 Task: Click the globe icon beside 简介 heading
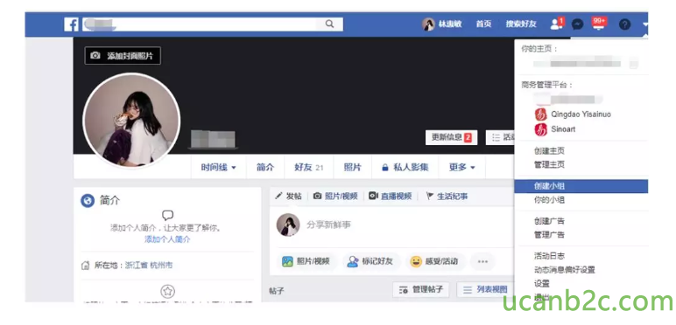pyautogui.click(x=88, y=200)
